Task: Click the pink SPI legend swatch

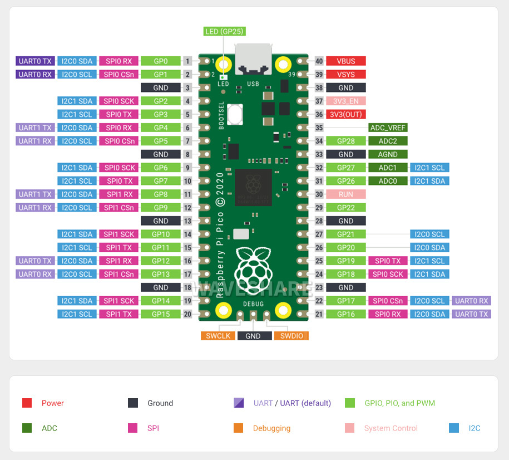Action: (133, 428)
